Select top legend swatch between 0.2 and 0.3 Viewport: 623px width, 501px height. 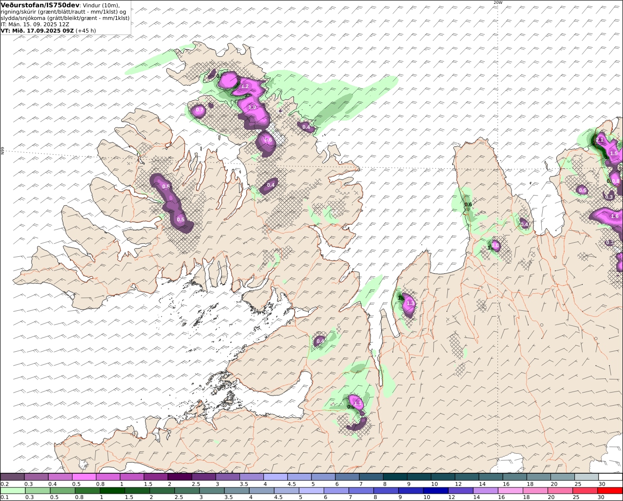[12, 477]
